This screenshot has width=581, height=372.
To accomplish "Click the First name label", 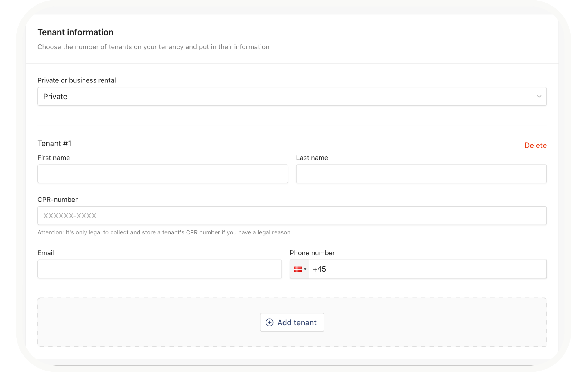I will coord(54,158).
